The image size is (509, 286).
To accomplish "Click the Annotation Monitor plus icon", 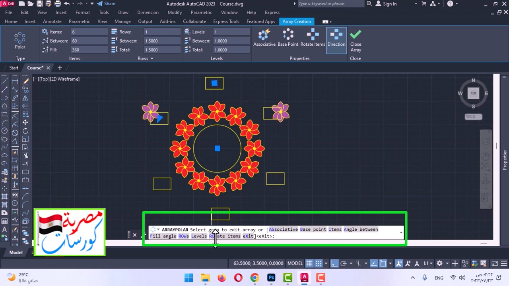I will (455, 263).
